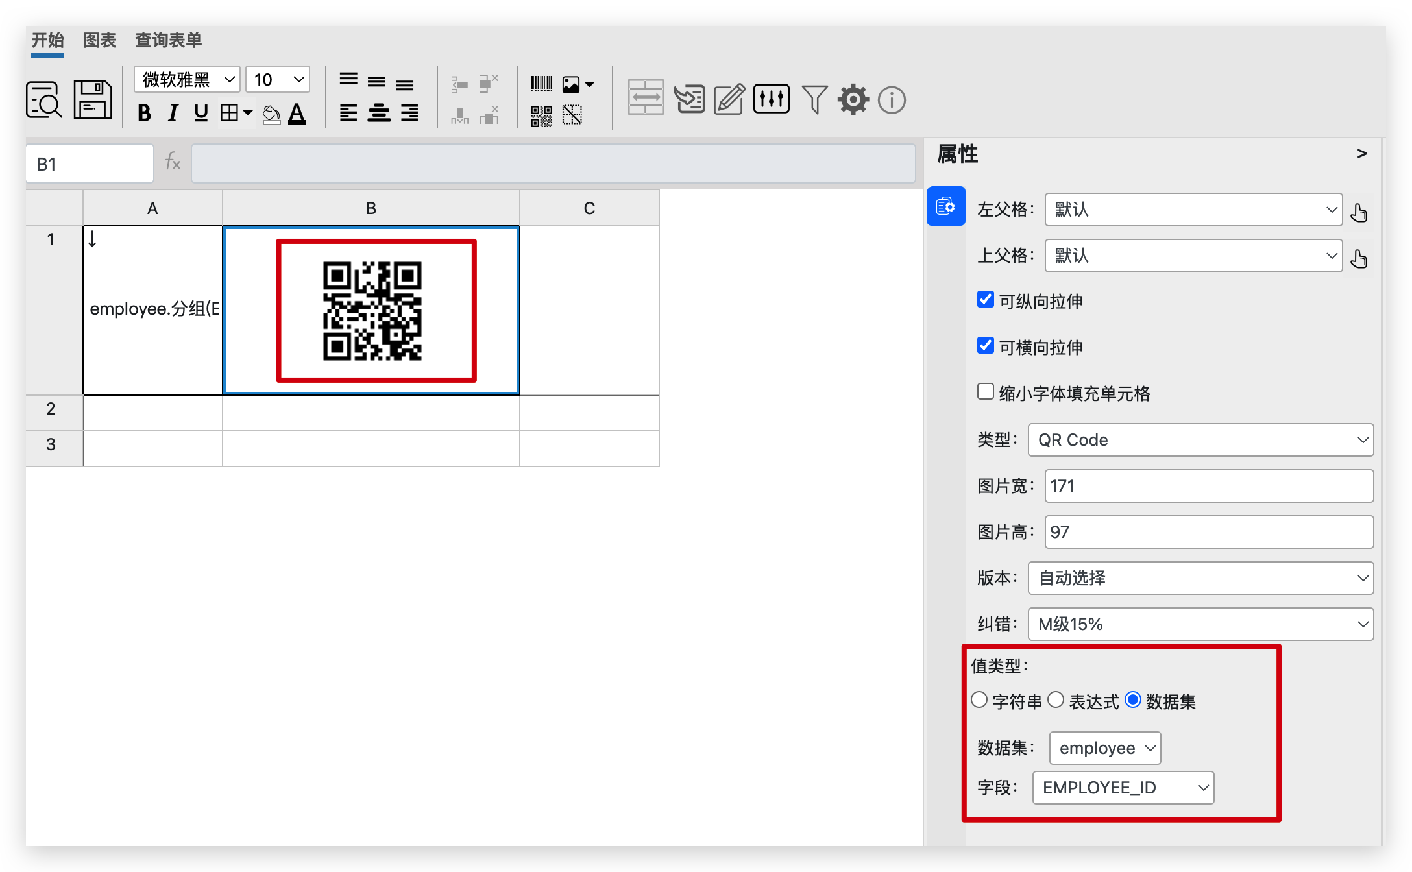Toggle underline formatting
1412x872 pixels.
(201, 114)
